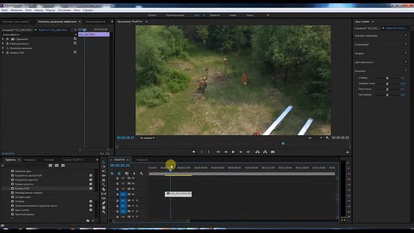The width and height of the screenshot is (414, 233).
Task: Disable Креативный section checkbox
Action: [406, 44]
